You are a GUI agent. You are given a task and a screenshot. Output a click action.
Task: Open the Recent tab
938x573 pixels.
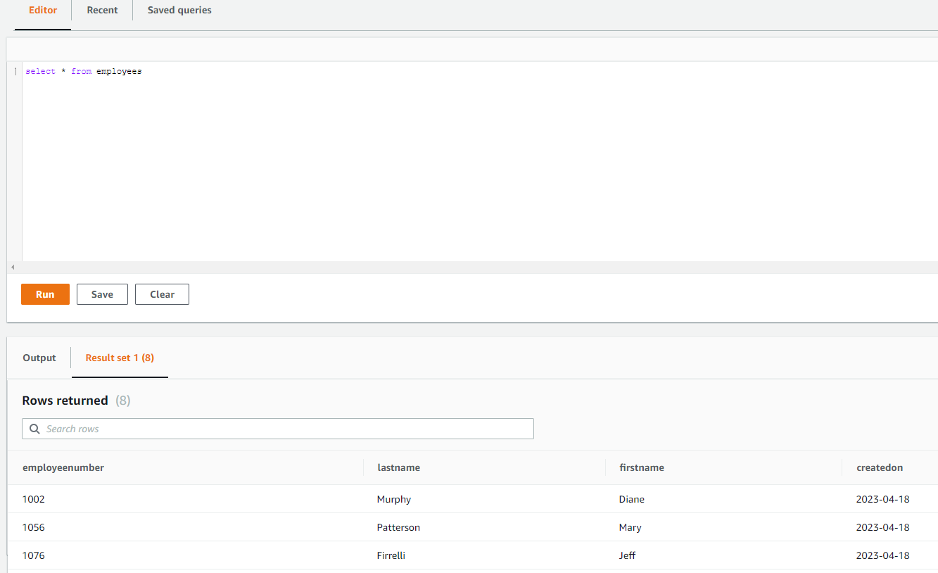[x=102, y=11]
